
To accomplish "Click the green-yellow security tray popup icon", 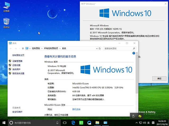I will click(140, 116).
